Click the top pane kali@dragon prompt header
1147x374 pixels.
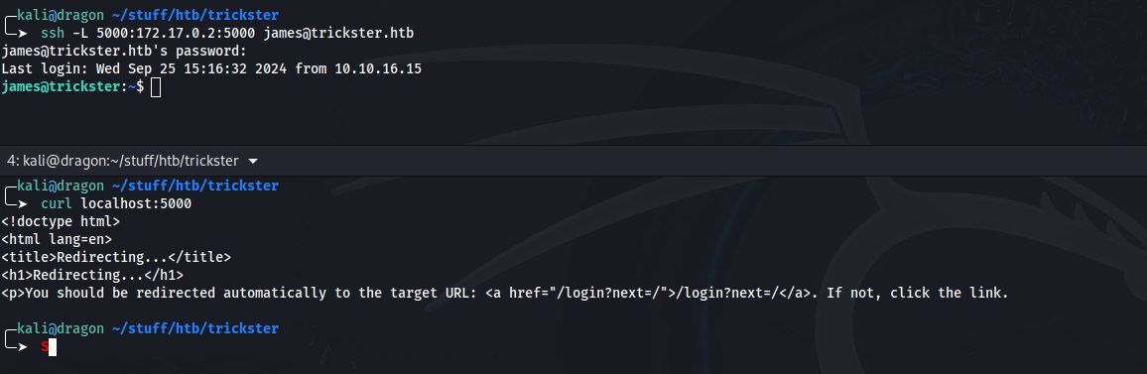[x=141, y=15]
